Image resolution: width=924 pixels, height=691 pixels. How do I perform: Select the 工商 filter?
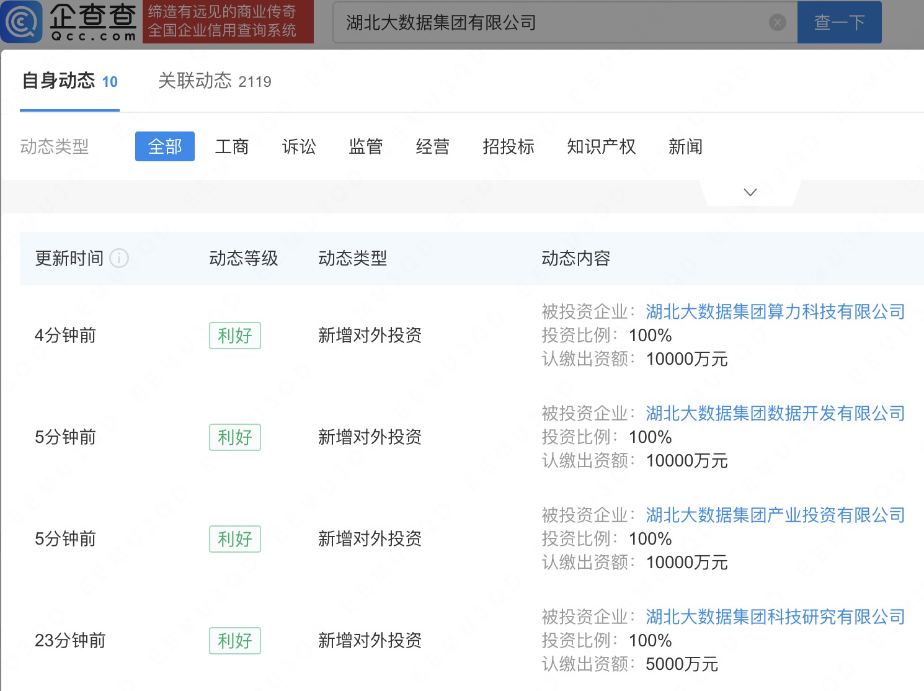[232, 146]
